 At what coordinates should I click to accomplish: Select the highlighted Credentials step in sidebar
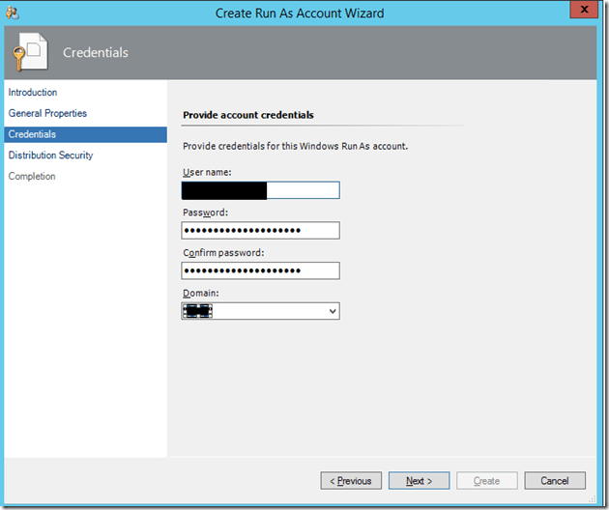tap(32, 134)
